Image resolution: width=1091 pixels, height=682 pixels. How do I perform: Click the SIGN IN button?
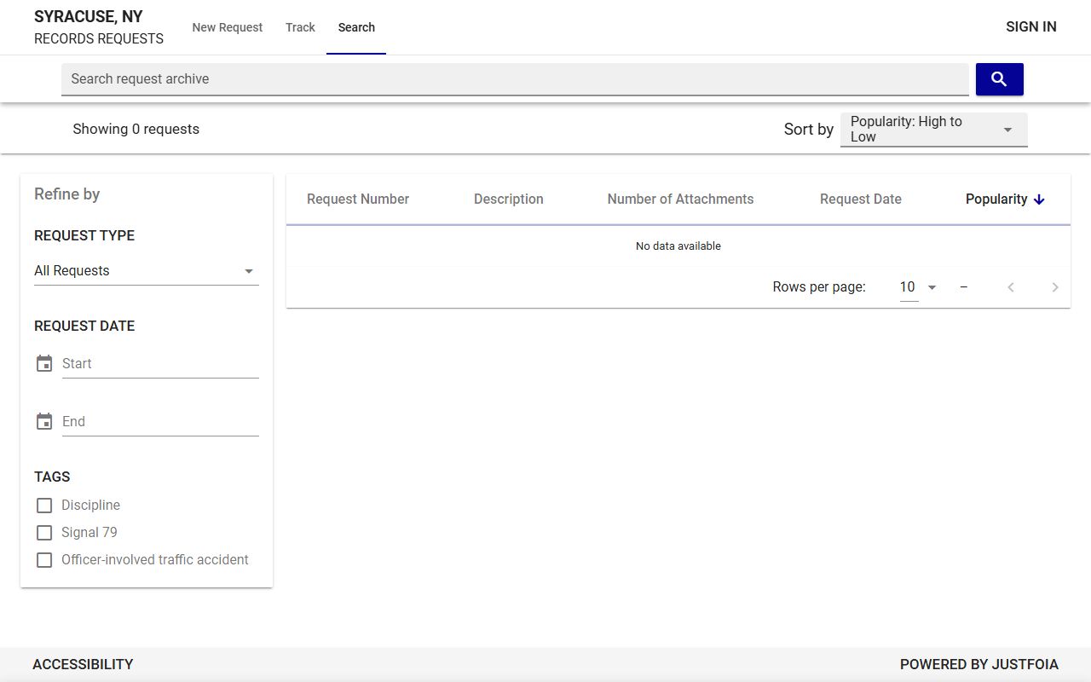[1030, 26]
